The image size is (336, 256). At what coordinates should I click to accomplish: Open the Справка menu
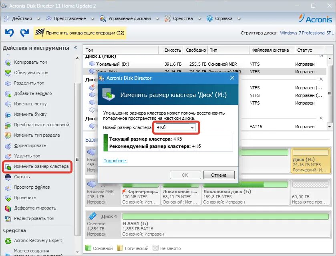point(223,19)
